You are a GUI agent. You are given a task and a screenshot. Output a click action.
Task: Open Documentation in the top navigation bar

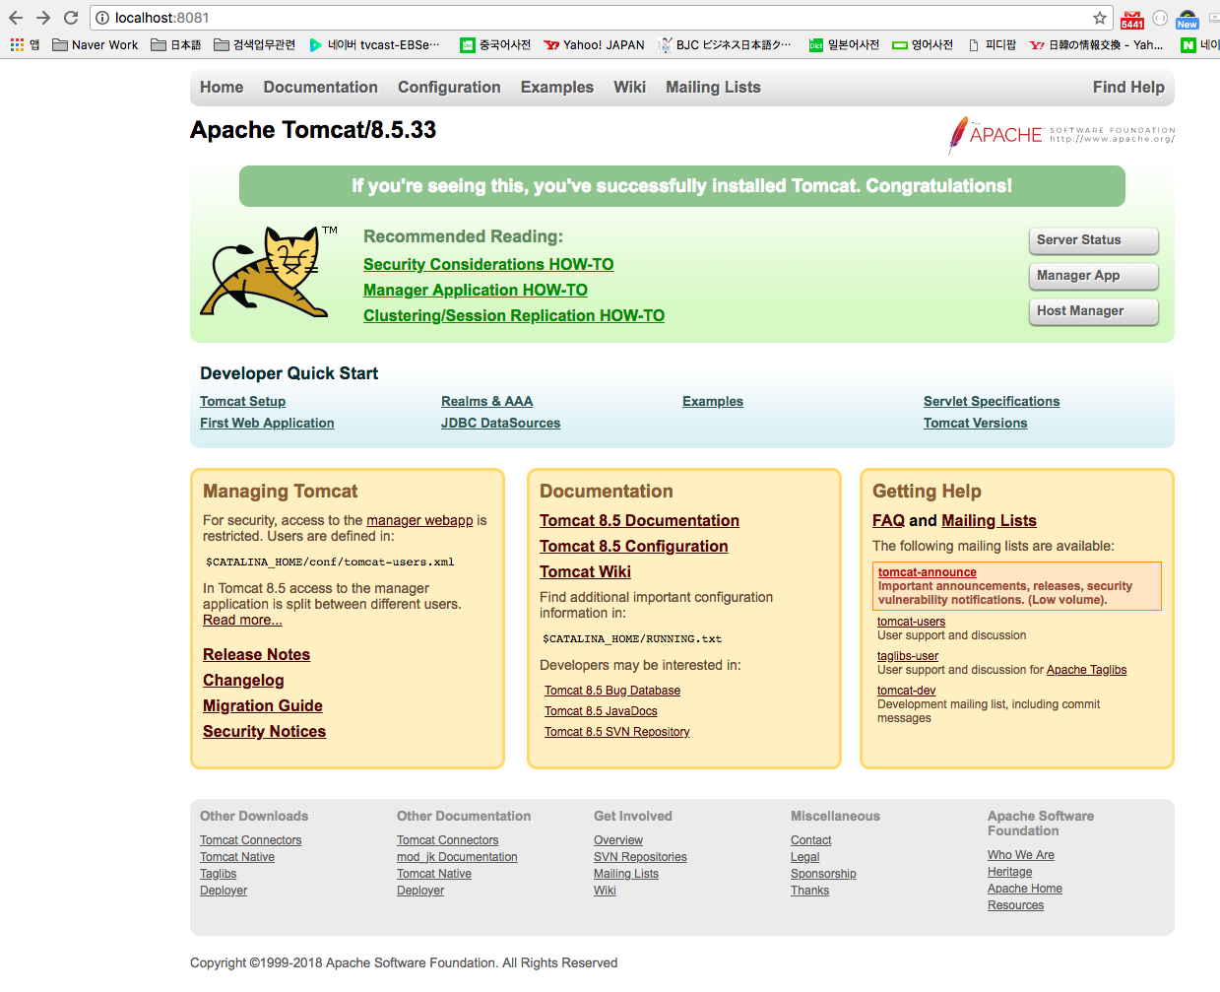pyautogui.click(x=320, y=87)
